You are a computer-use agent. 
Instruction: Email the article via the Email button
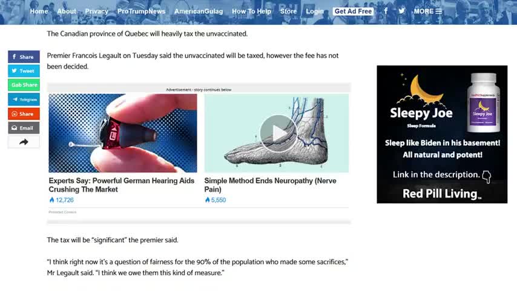pos(24,128)
